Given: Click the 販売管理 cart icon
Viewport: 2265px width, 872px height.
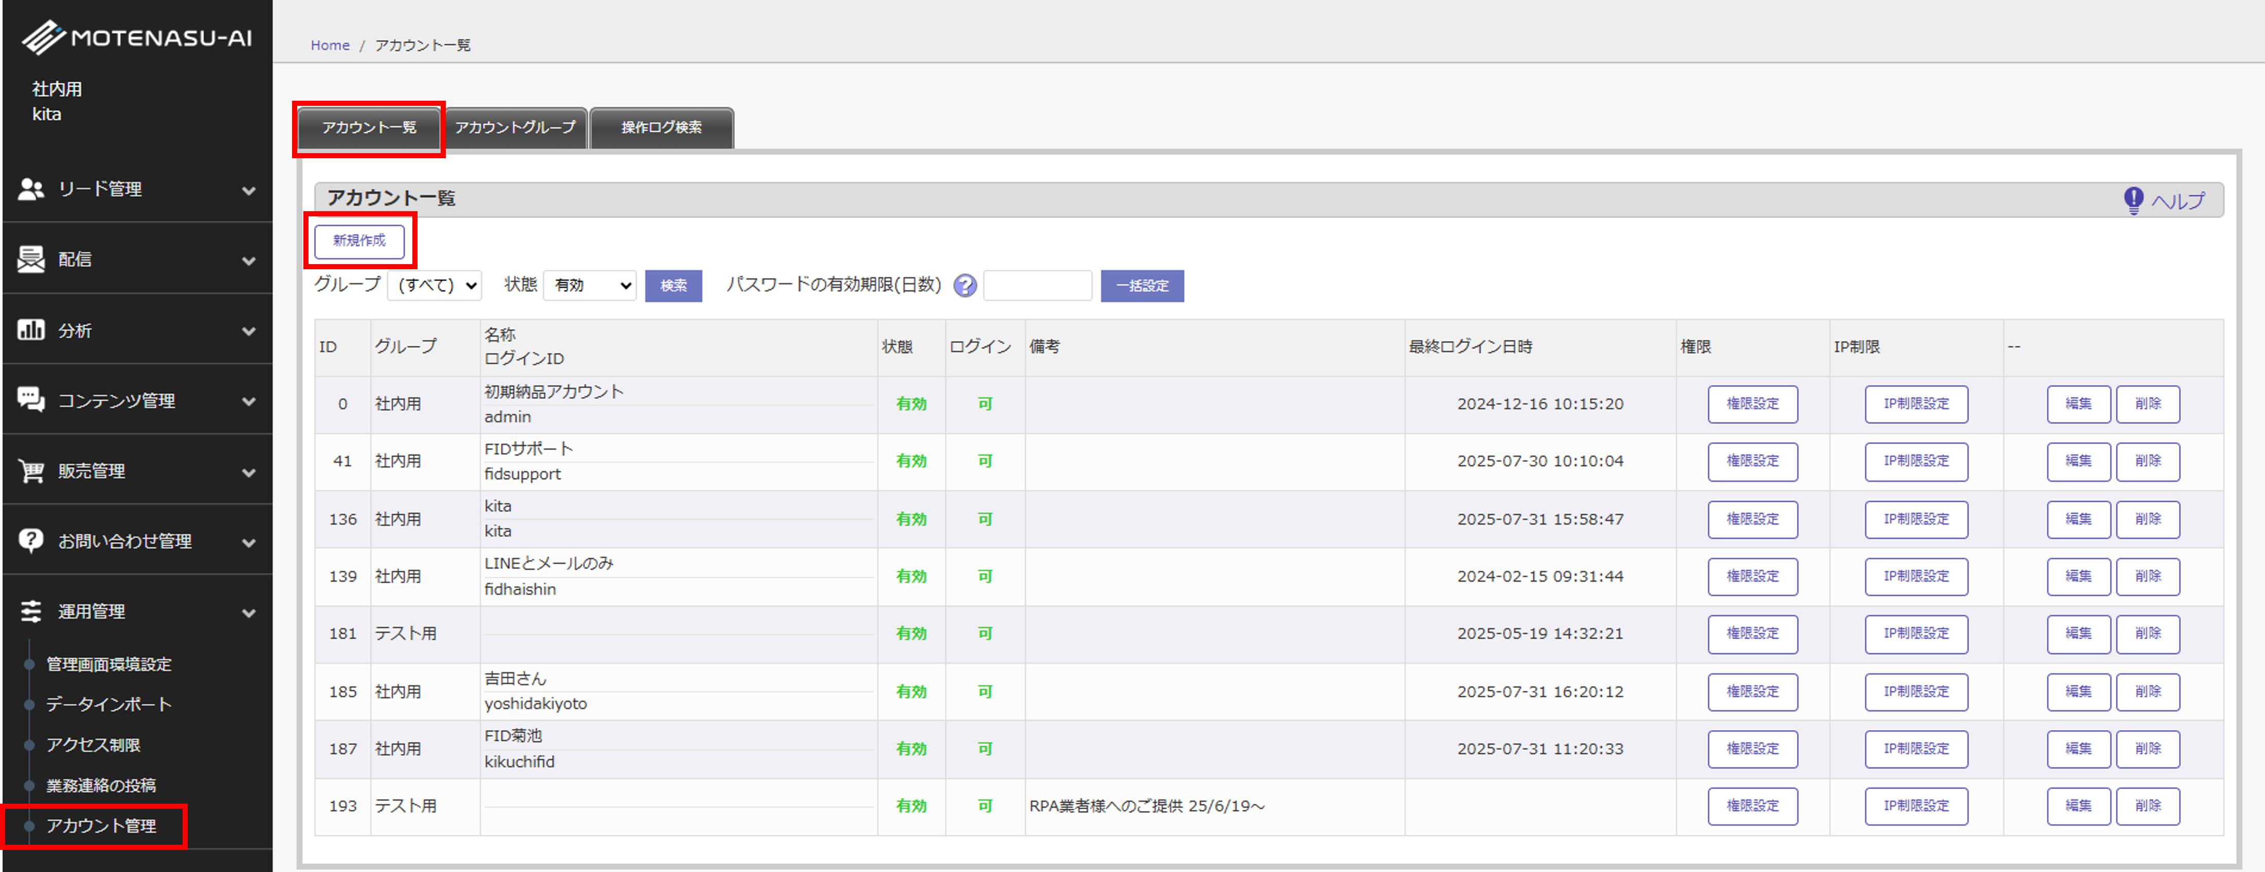Looking at the screenshot, I should tap(31, 471).
